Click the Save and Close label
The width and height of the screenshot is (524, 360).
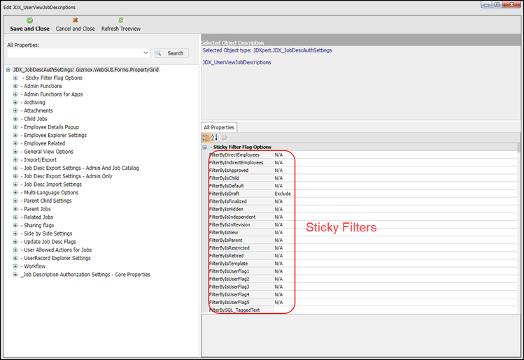coord(30,29)
